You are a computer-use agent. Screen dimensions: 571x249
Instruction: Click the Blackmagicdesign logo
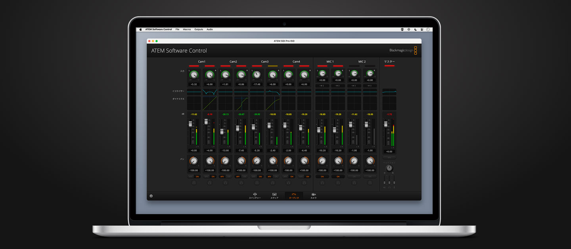click(x=403, y=50)
